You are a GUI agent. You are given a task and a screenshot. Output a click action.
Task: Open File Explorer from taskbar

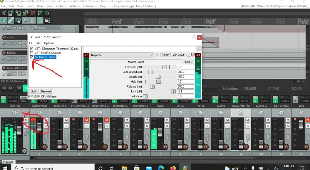point(124,168)
